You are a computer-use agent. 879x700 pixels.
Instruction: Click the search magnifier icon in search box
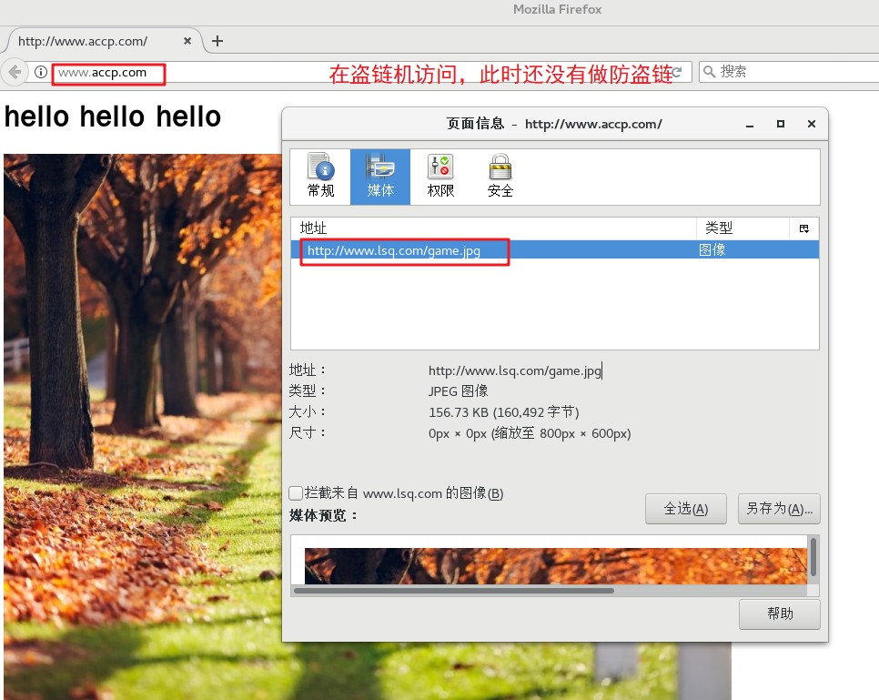709,72
